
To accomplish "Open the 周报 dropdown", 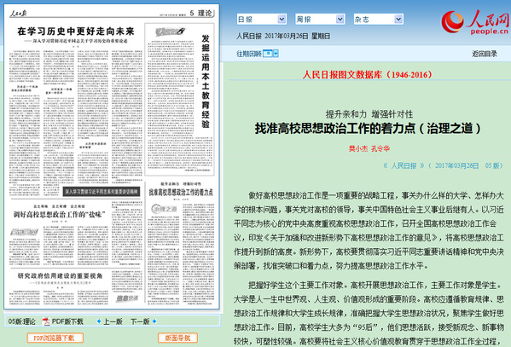I will point(320,20).
